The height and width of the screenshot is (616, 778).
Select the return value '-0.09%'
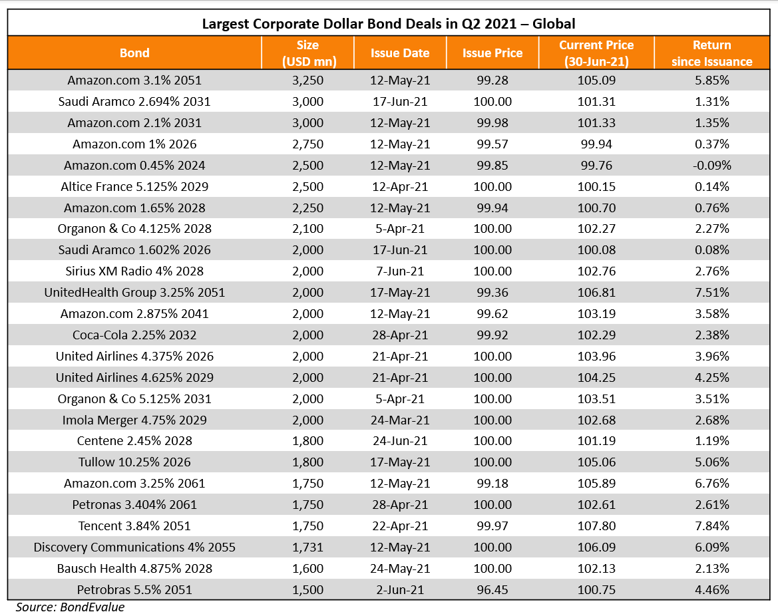712,166
